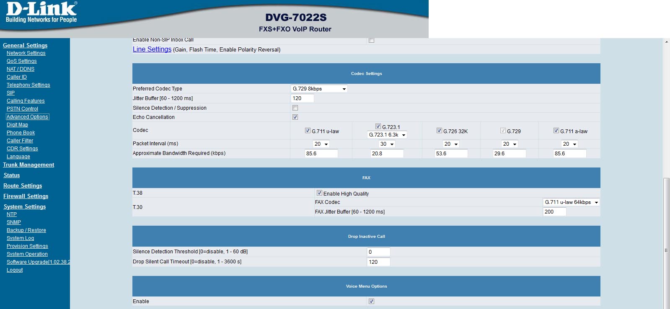Uncheck G.711 u-law codec
Viewport: 670px width, 309px height.
point(308,131)
